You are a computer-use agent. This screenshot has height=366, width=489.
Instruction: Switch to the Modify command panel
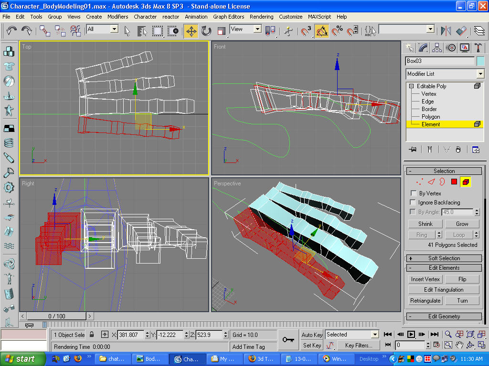(423, 48)
